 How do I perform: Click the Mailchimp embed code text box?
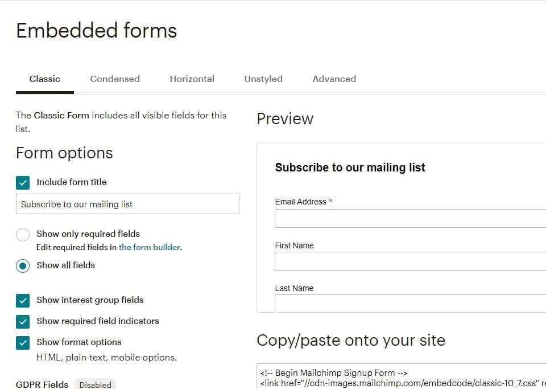(x=401, y=376)
